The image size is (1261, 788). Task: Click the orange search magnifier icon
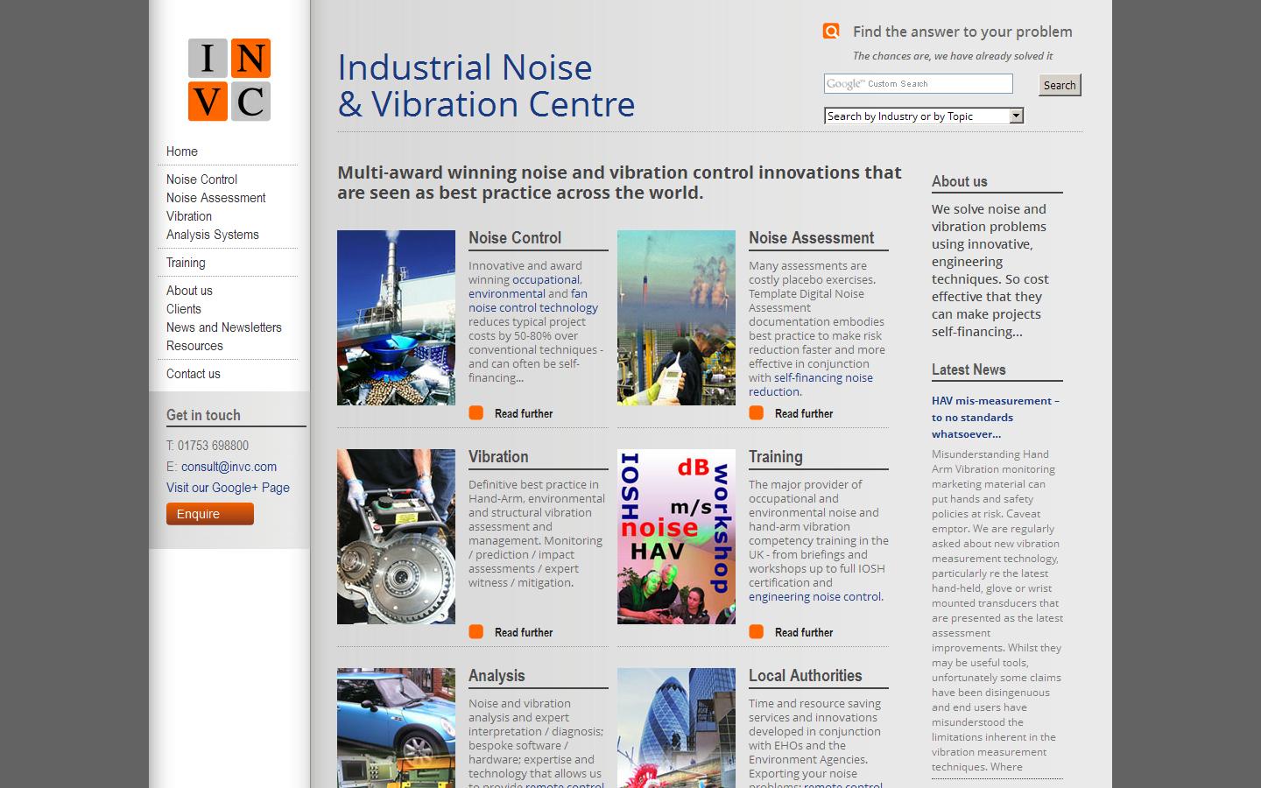pos(831,32)
